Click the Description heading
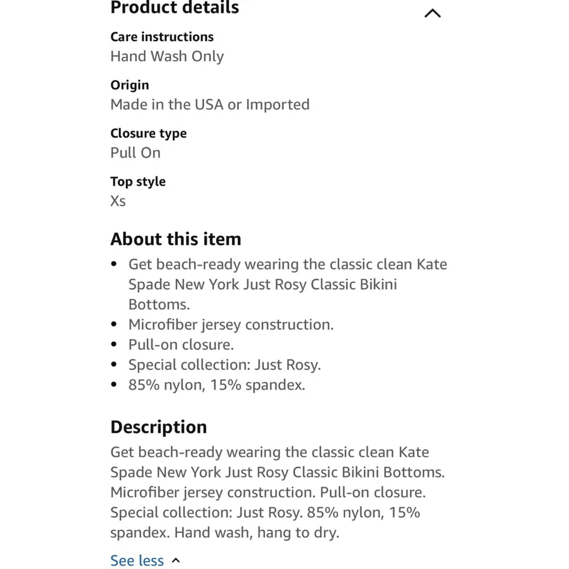Viewport: 569px width, 569px height. pos(159,427)
